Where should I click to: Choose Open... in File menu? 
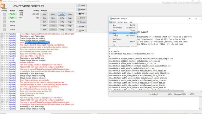point(123,30)
